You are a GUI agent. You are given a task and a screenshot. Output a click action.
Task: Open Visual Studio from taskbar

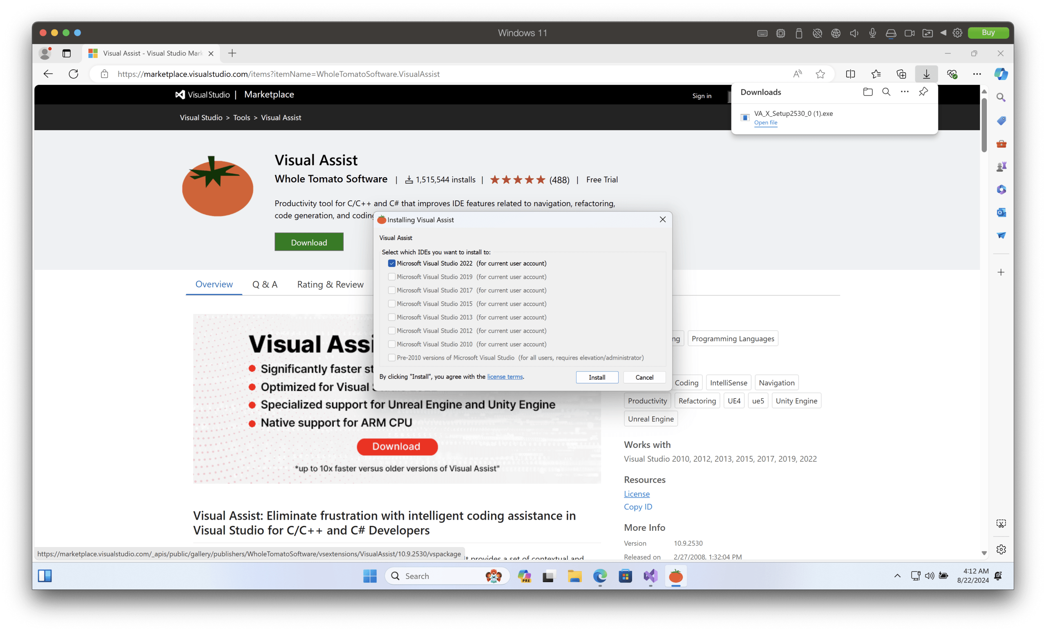coord(650,576)
